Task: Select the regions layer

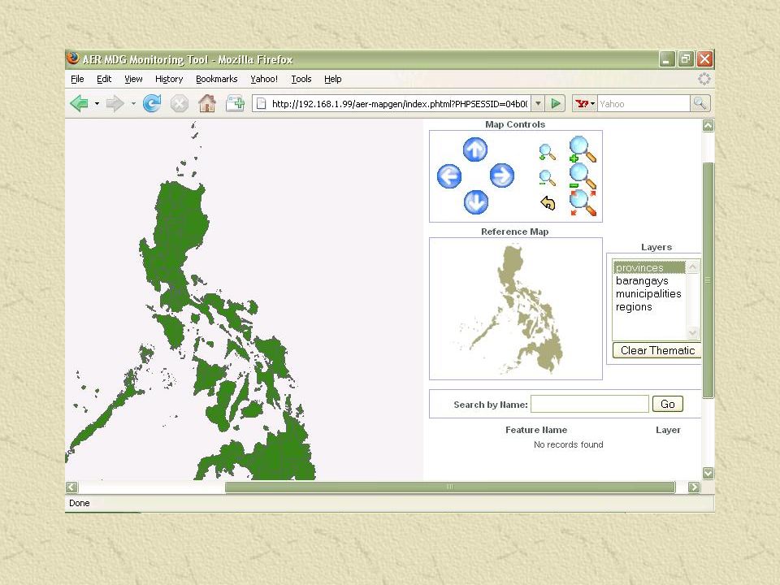Action: [x=649, y=306]
